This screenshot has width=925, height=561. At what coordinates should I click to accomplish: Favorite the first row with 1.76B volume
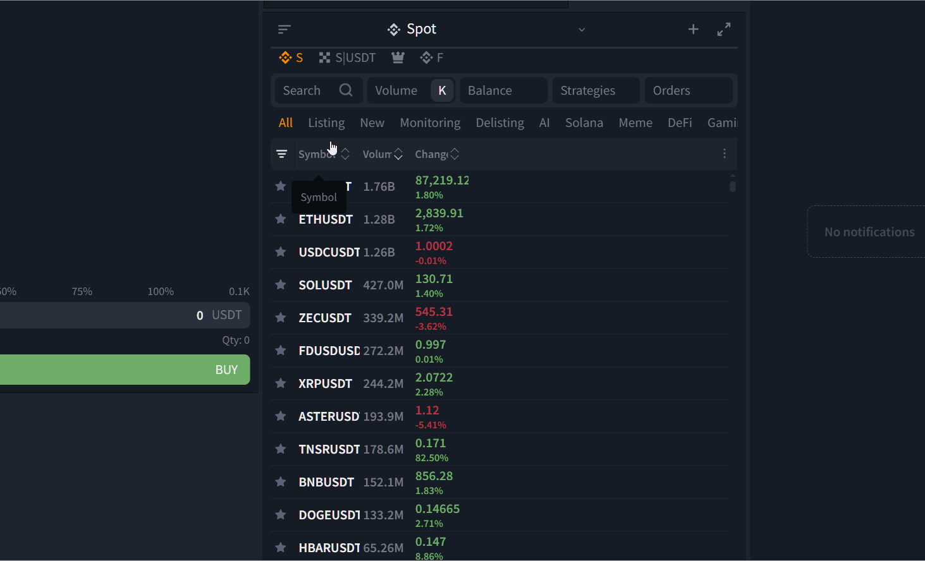point(281,186)
